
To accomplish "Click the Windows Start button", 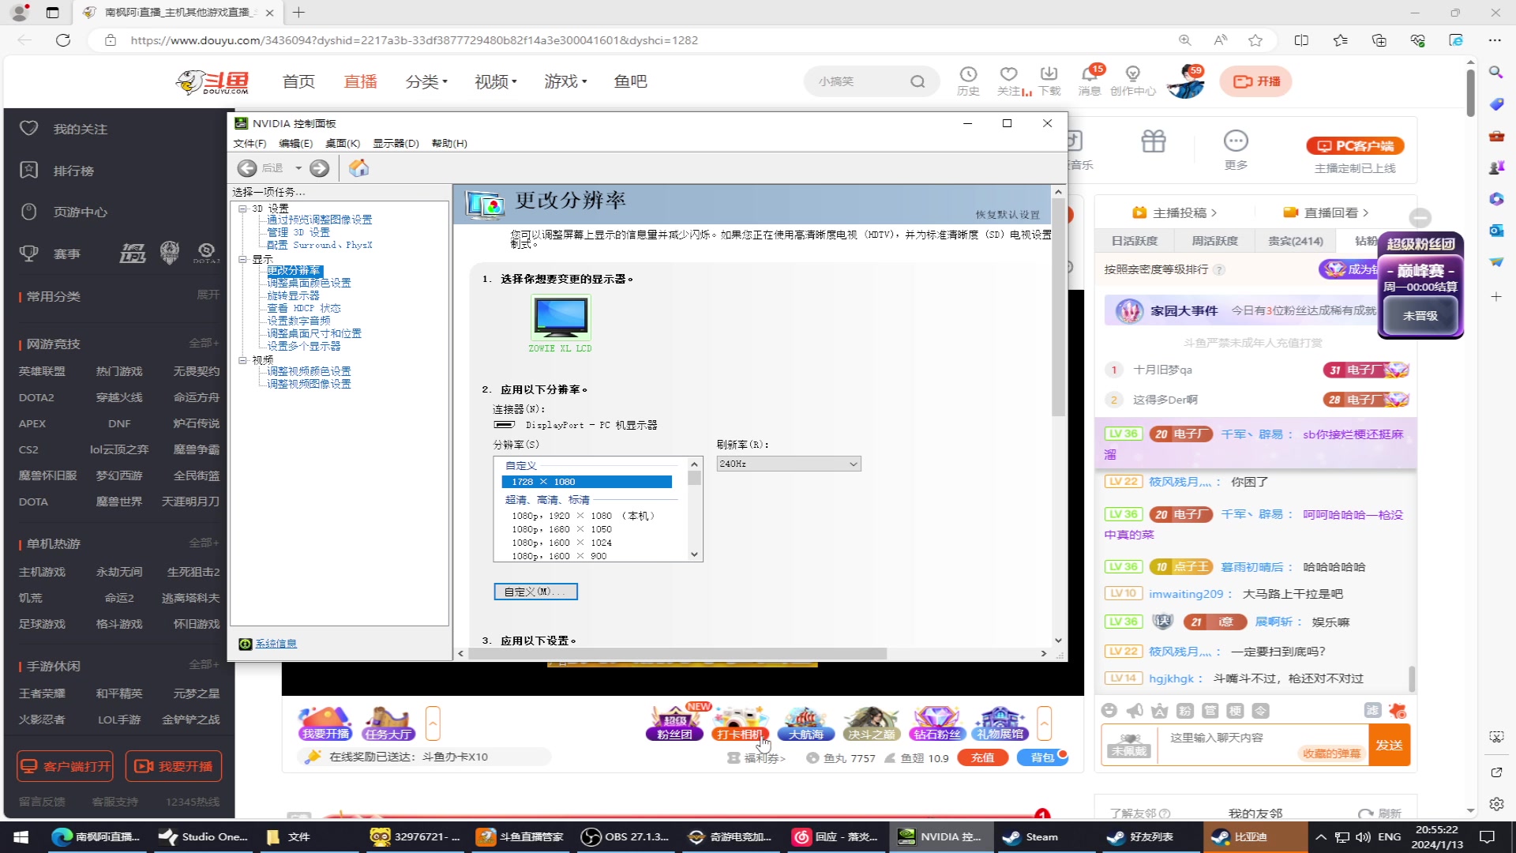I will [21, 836].
